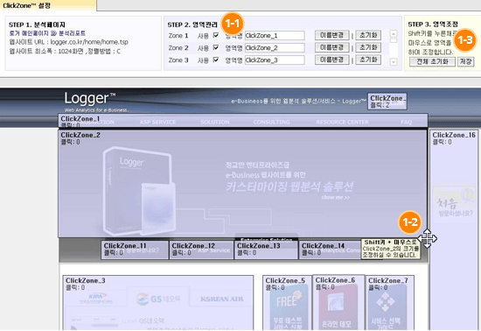The image size is (481, 331).
Task: Click the zone list scroll up arrow
Action: tap(394, 34)
